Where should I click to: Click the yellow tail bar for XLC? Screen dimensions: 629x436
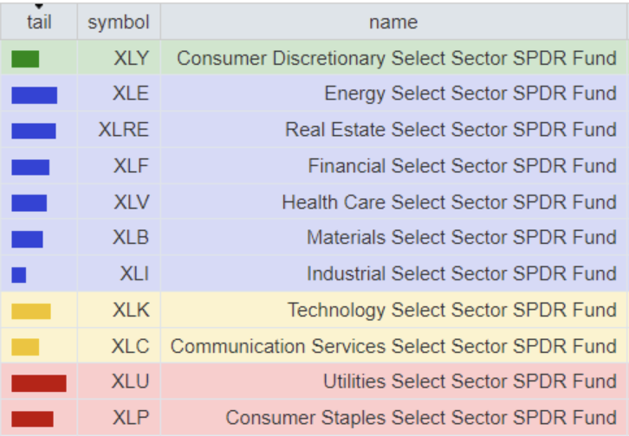25,347
